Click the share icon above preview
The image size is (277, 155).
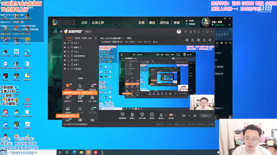click(x=210, y=40)
